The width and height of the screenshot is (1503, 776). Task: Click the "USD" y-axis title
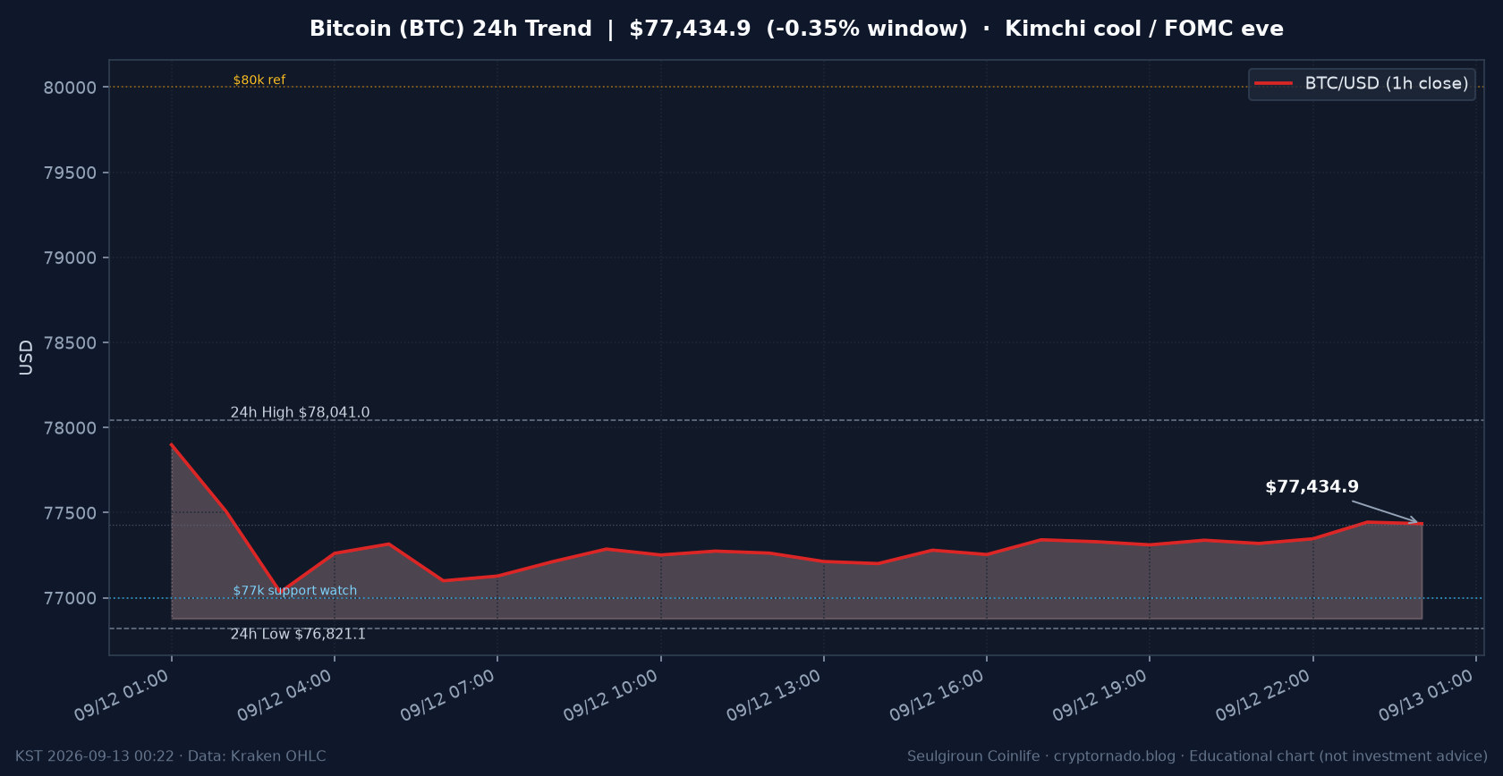click(x=26, y=357)
